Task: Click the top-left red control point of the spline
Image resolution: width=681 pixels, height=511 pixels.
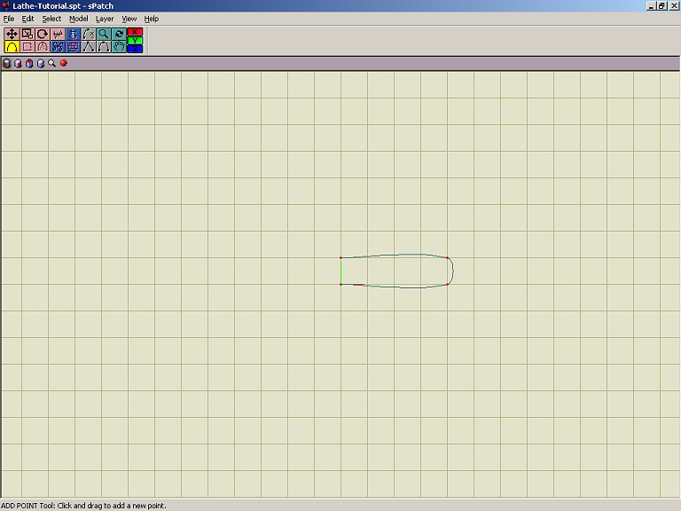Action: 340,257
